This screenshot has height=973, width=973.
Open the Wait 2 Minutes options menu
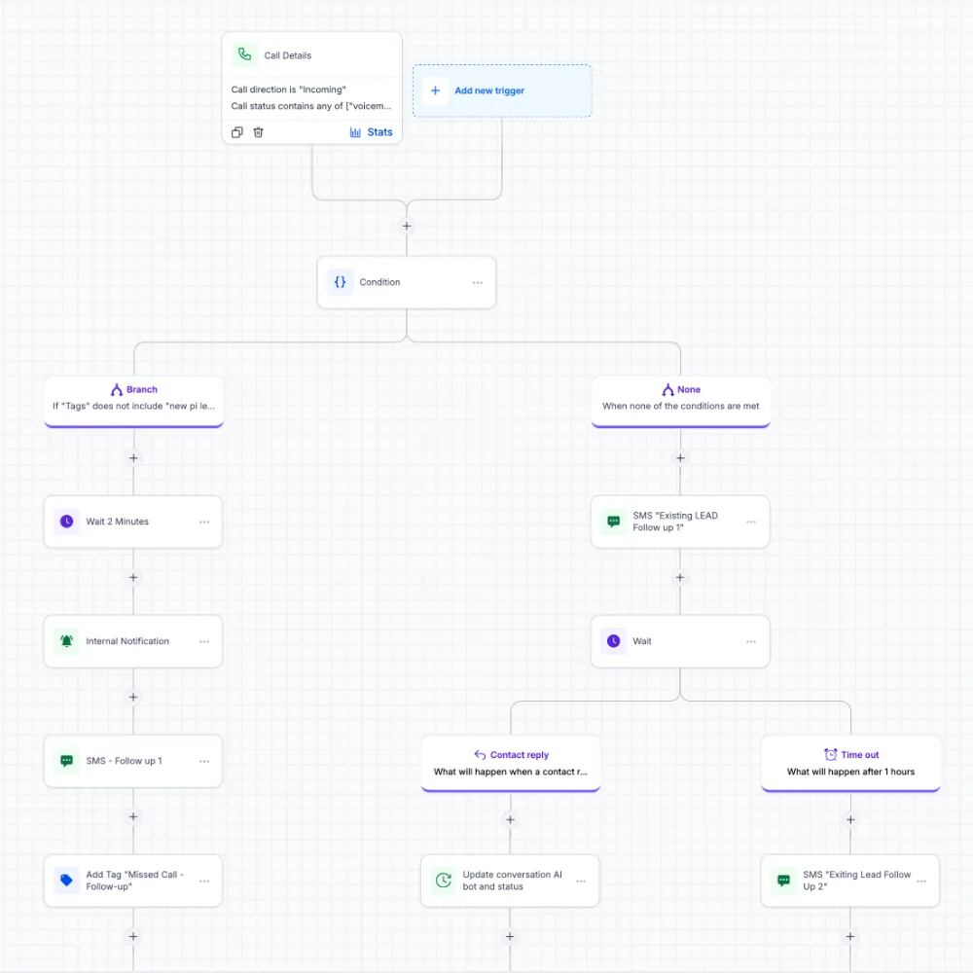204,522
